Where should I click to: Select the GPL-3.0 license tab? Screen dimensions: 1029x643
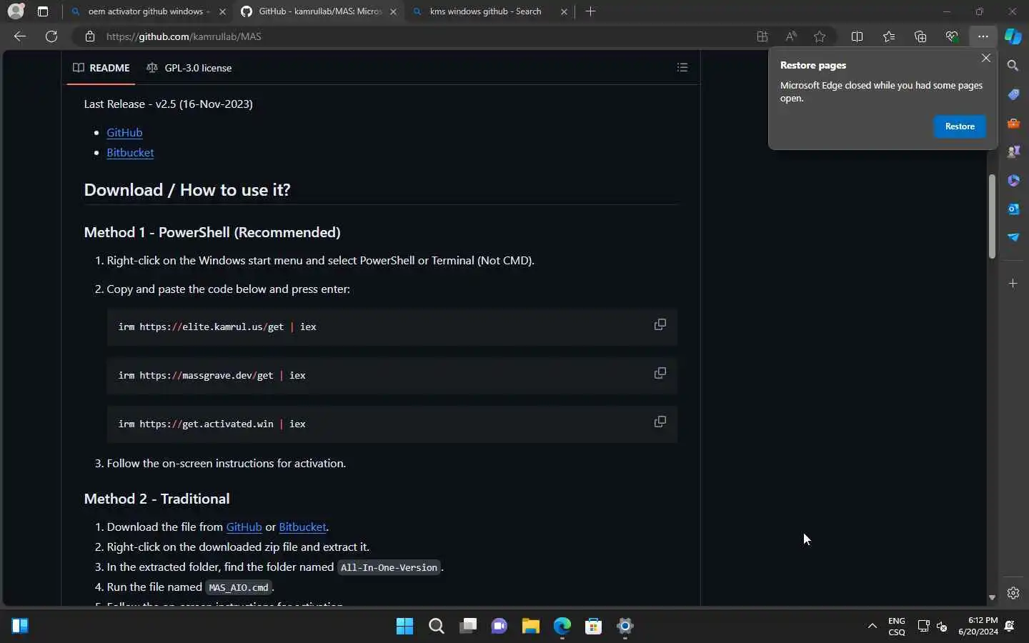coord(189,68)
